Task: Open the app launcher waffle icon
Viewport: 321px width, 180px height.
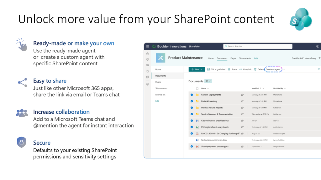Action: [147, 46]
